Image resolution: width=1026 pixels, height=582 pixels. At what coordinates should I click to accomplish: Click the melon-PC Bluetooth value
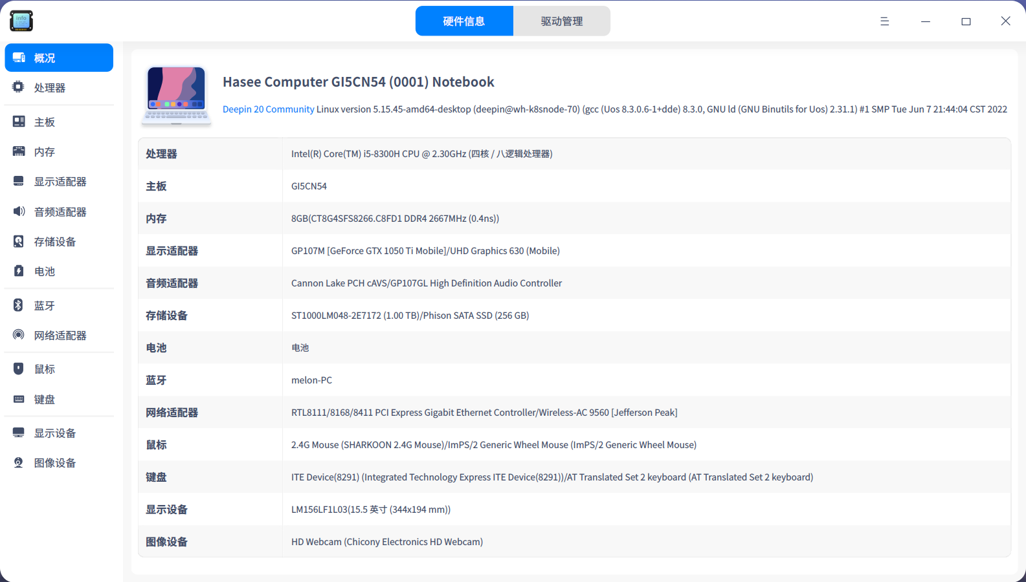311,380
